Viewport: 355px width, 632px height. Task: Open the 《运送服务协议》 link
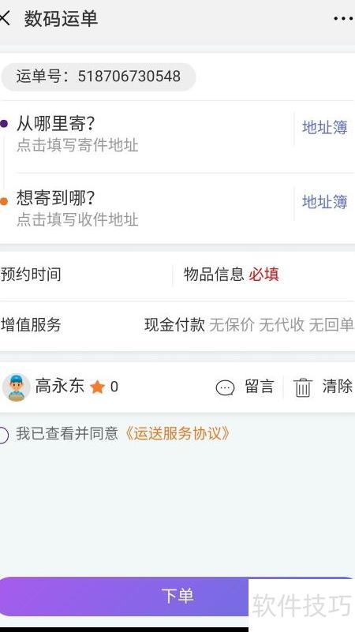[177, 434]
